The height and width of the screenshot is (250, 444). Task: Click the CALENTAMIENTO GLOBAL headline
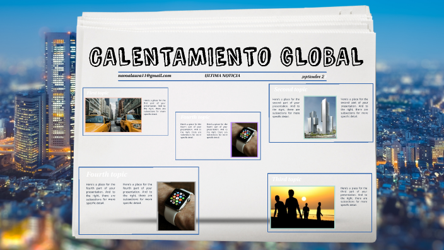click(x=226, y=57)
